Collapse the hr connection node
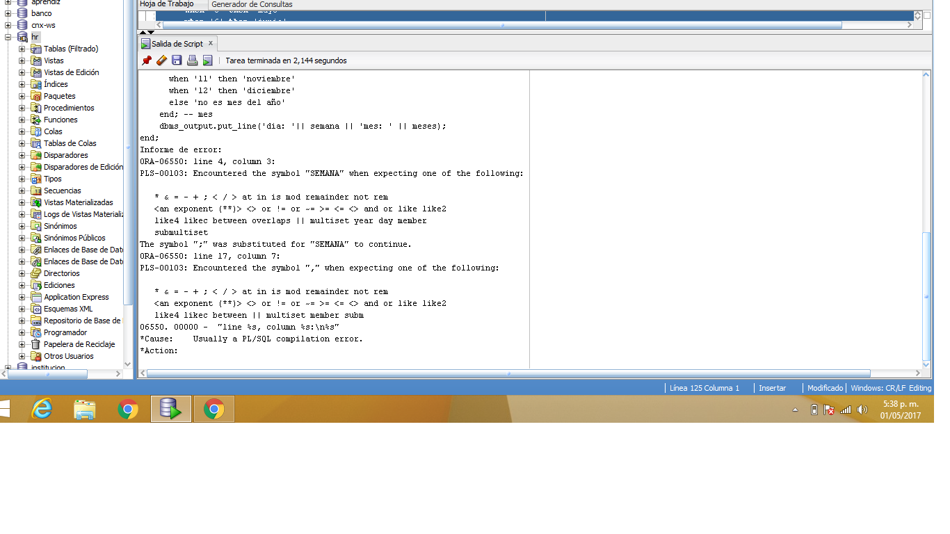 point(9,37)
